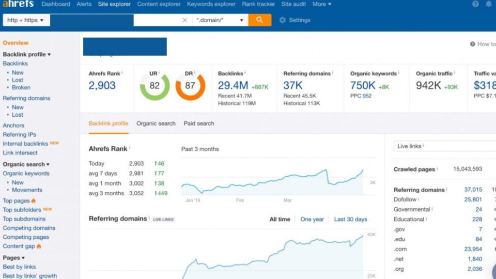Screen dimensions: 496x279
Task: Open Alerts in top navigation
Action: pyautogui.click(x=84, y=4)
